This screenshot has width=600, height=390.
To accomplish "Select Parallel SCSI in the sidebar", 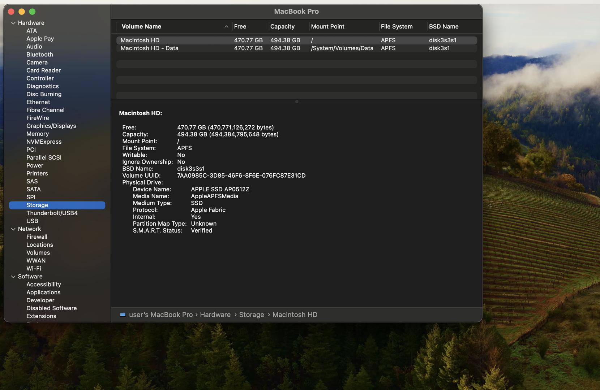I will 44,158.
